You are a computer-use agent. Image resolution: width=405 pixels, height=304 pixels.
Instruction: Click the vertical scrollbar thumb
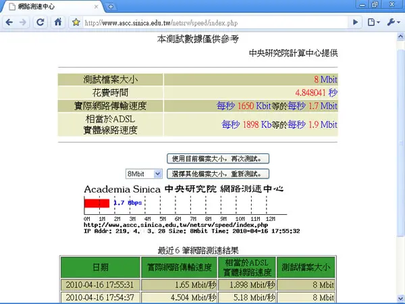click(x=400, y=142)
